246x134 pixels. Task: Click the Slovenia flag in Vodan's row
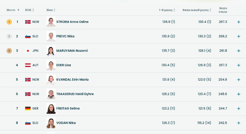click(28, 123)
